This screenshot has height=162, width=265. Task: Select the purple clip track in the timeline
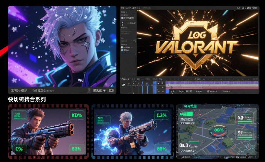(212, 83)
